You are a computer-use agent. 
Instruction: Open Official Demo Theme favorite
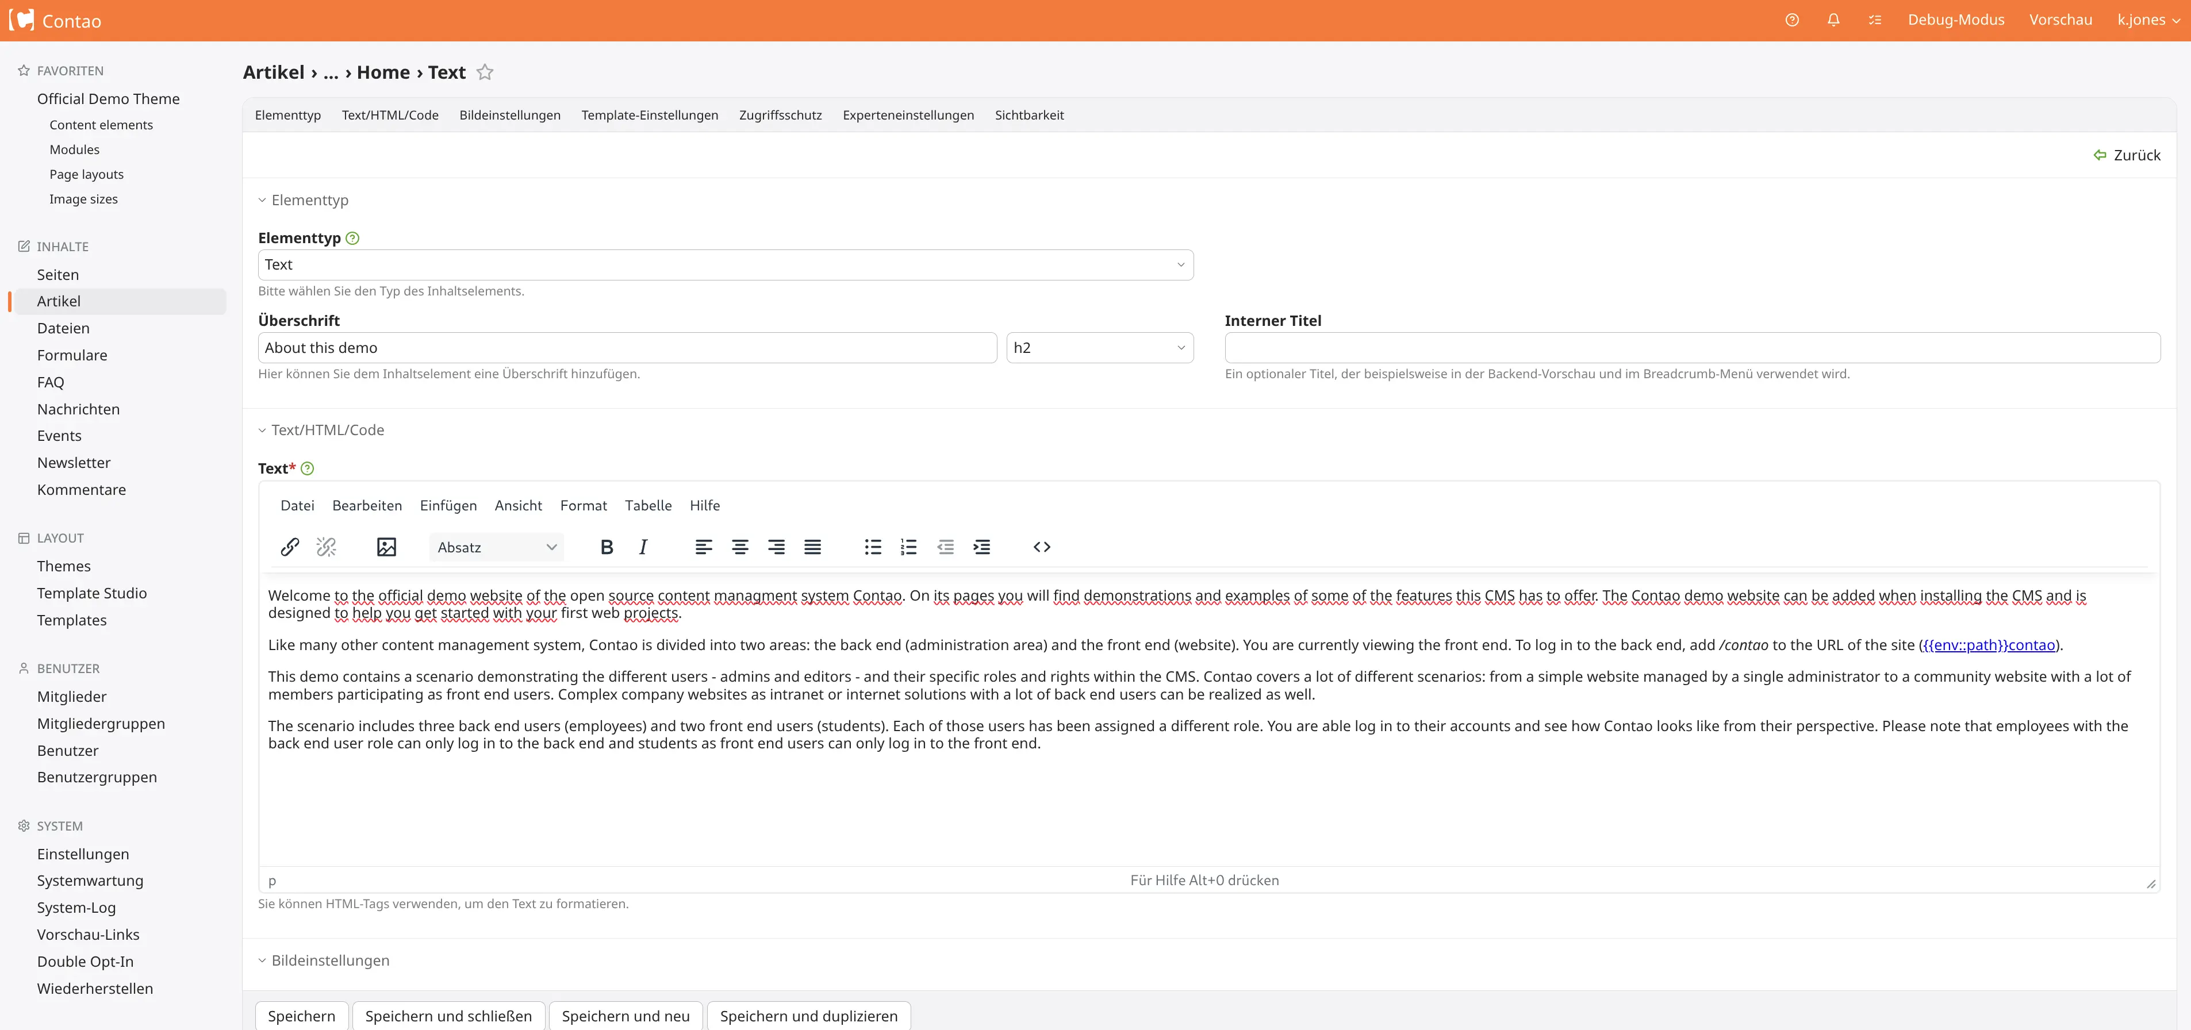click(108, 99)
